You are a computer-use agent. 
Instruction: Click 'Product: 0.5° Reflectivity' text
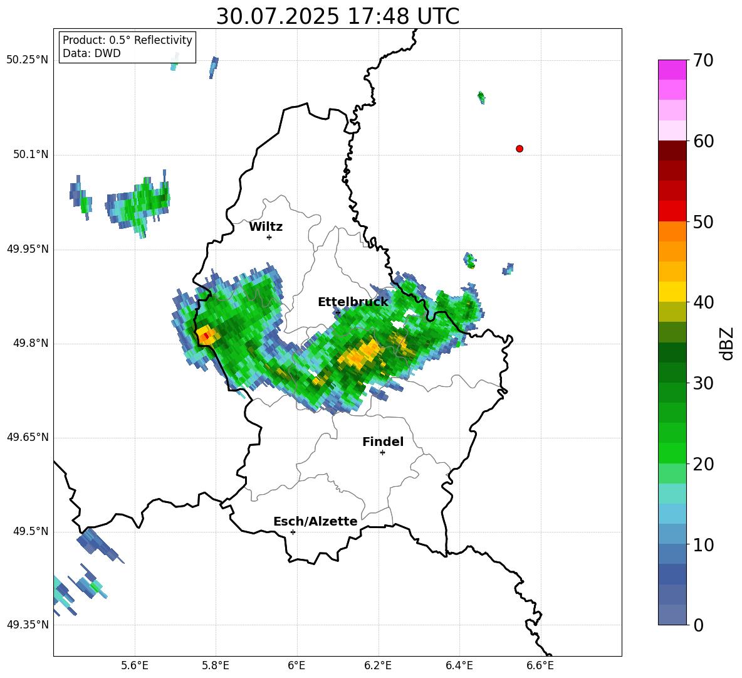click(x=127, y=40)
